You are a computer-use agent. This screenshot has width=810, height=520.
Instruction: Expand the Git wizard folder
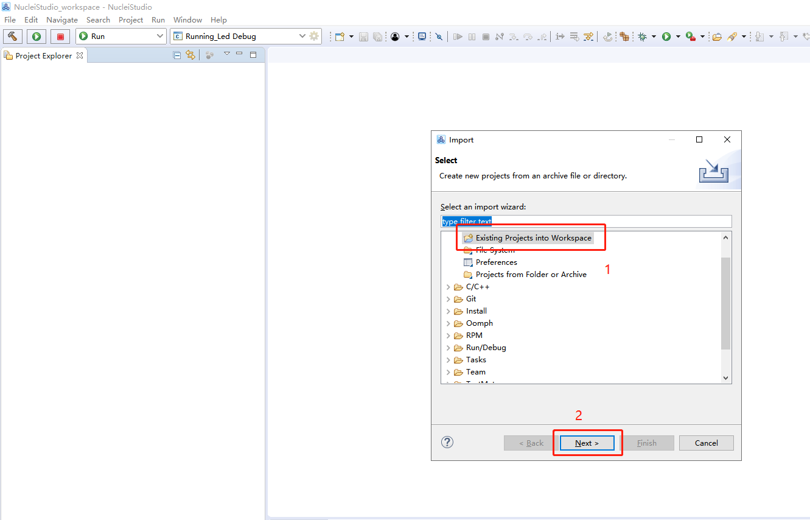449,299
